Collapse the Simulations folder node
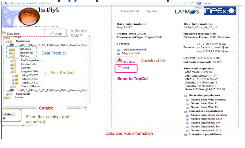This screenshot has width=245, height=148. pos(7,42)
